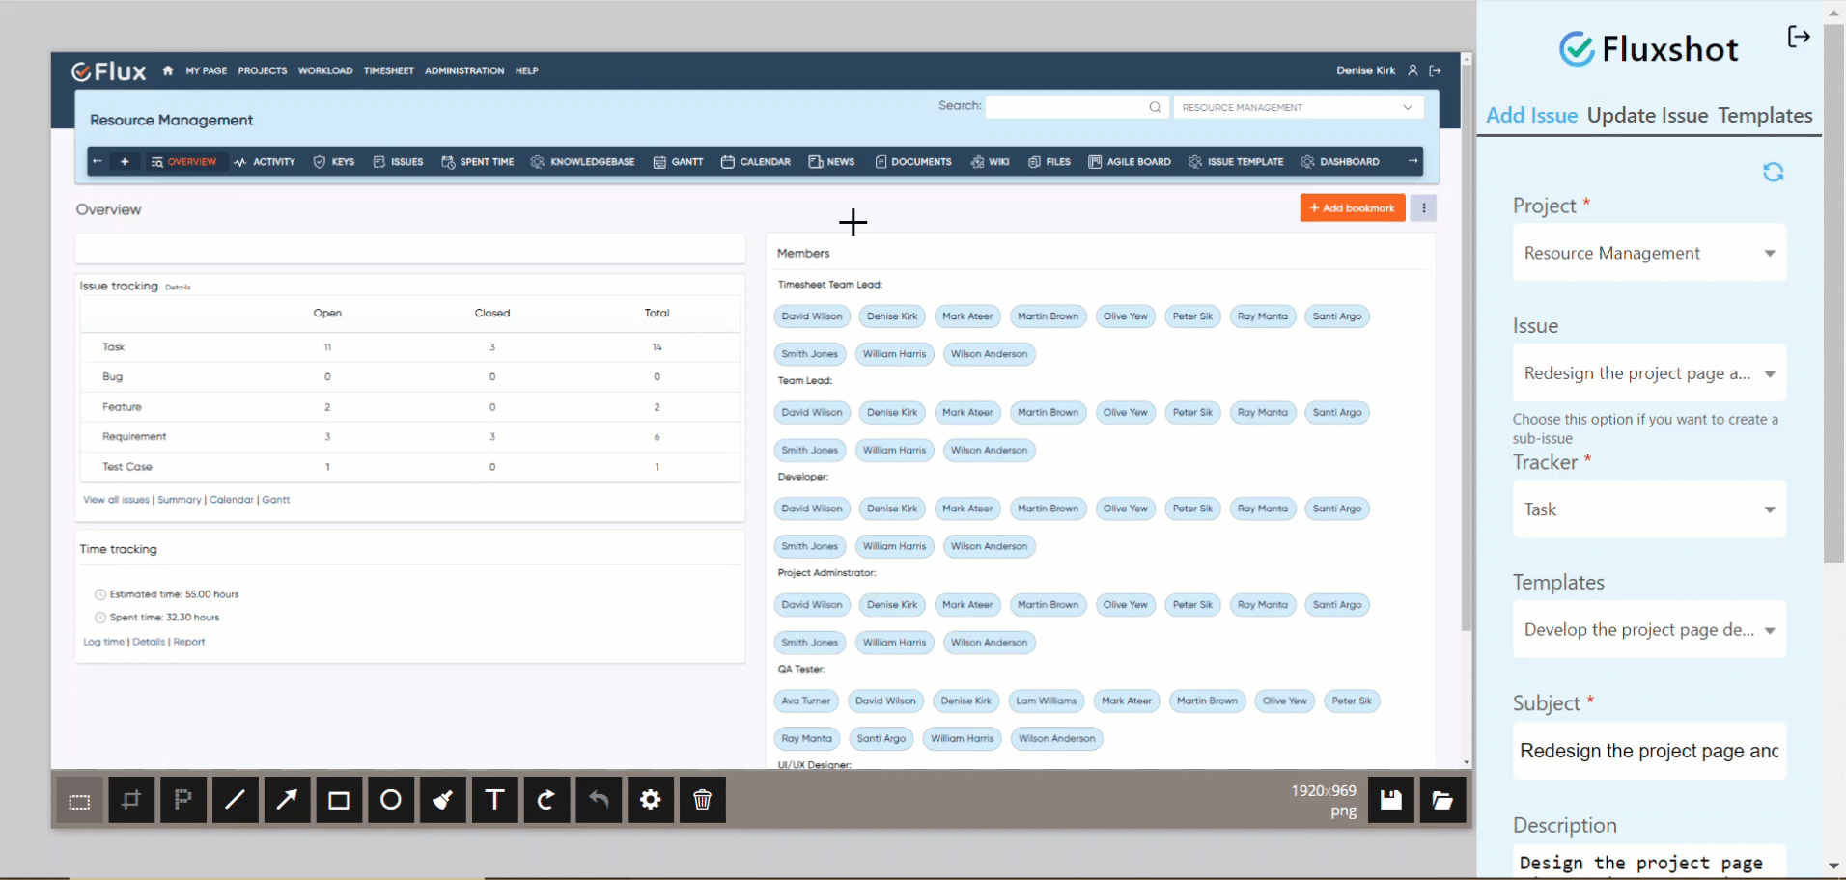Switch to the Update Issue tab

1647,116
